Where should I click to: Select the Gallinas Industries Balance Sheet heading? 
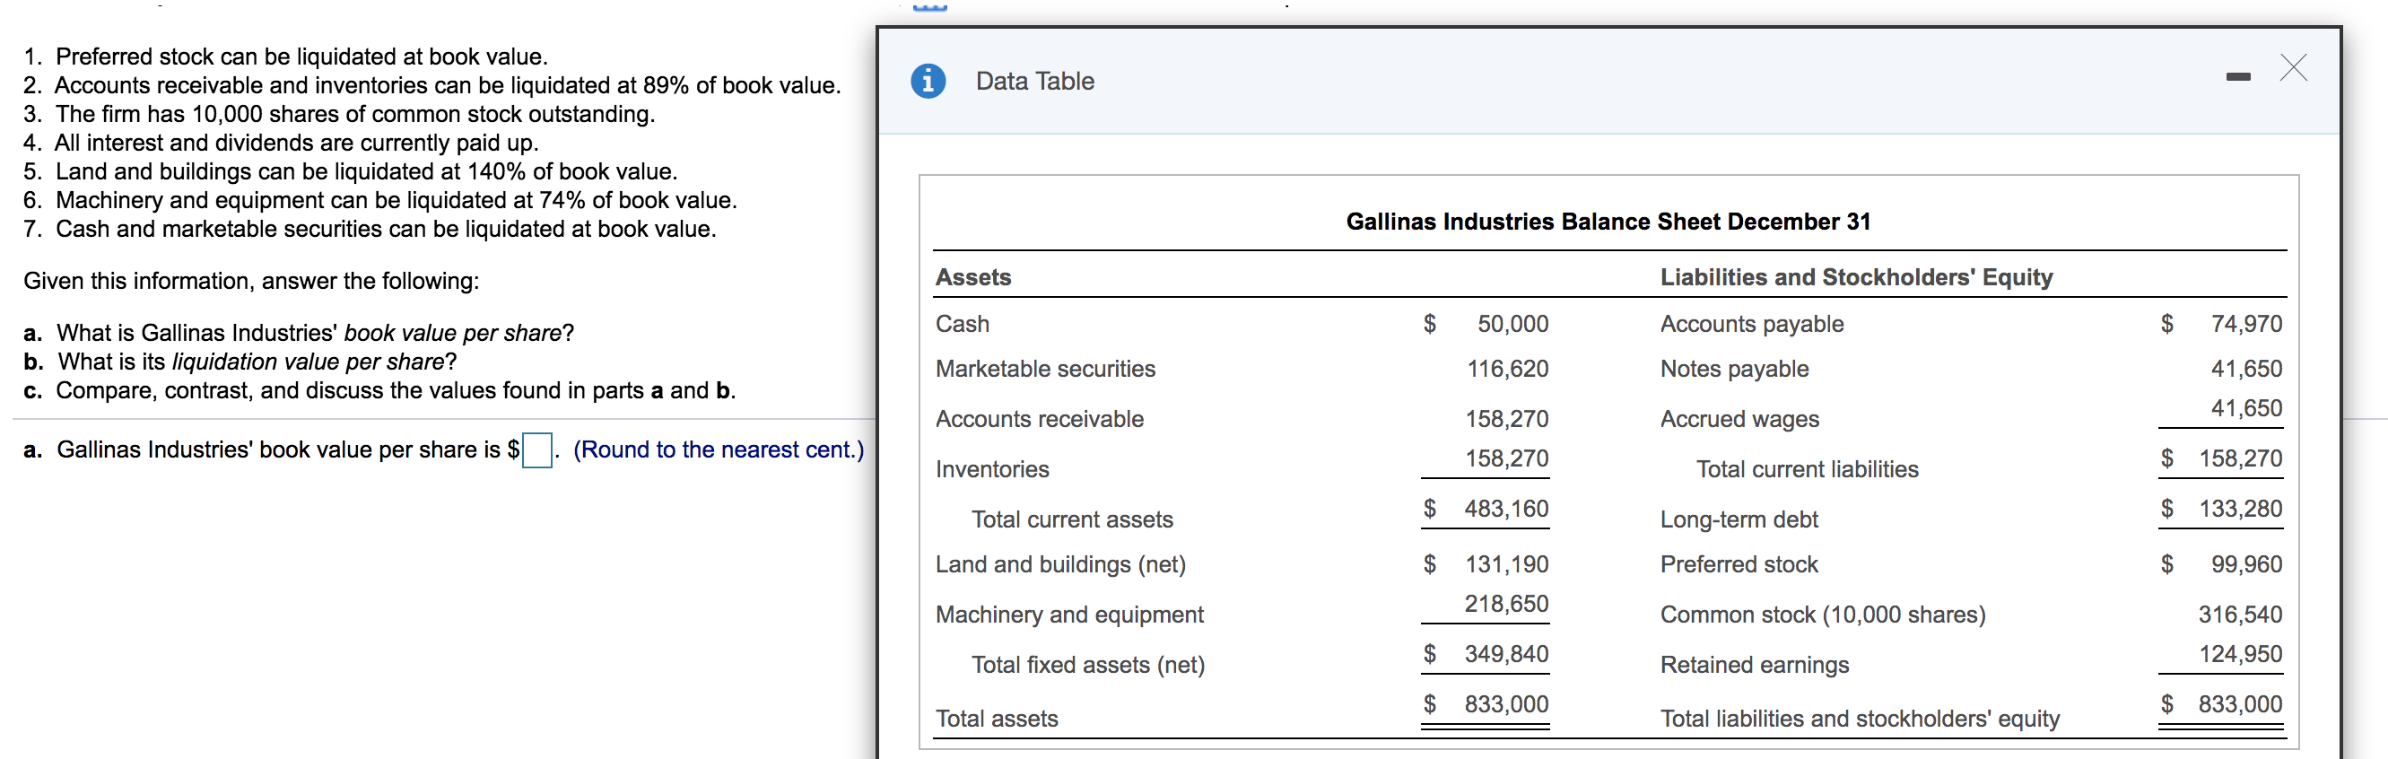[1608, 222]
